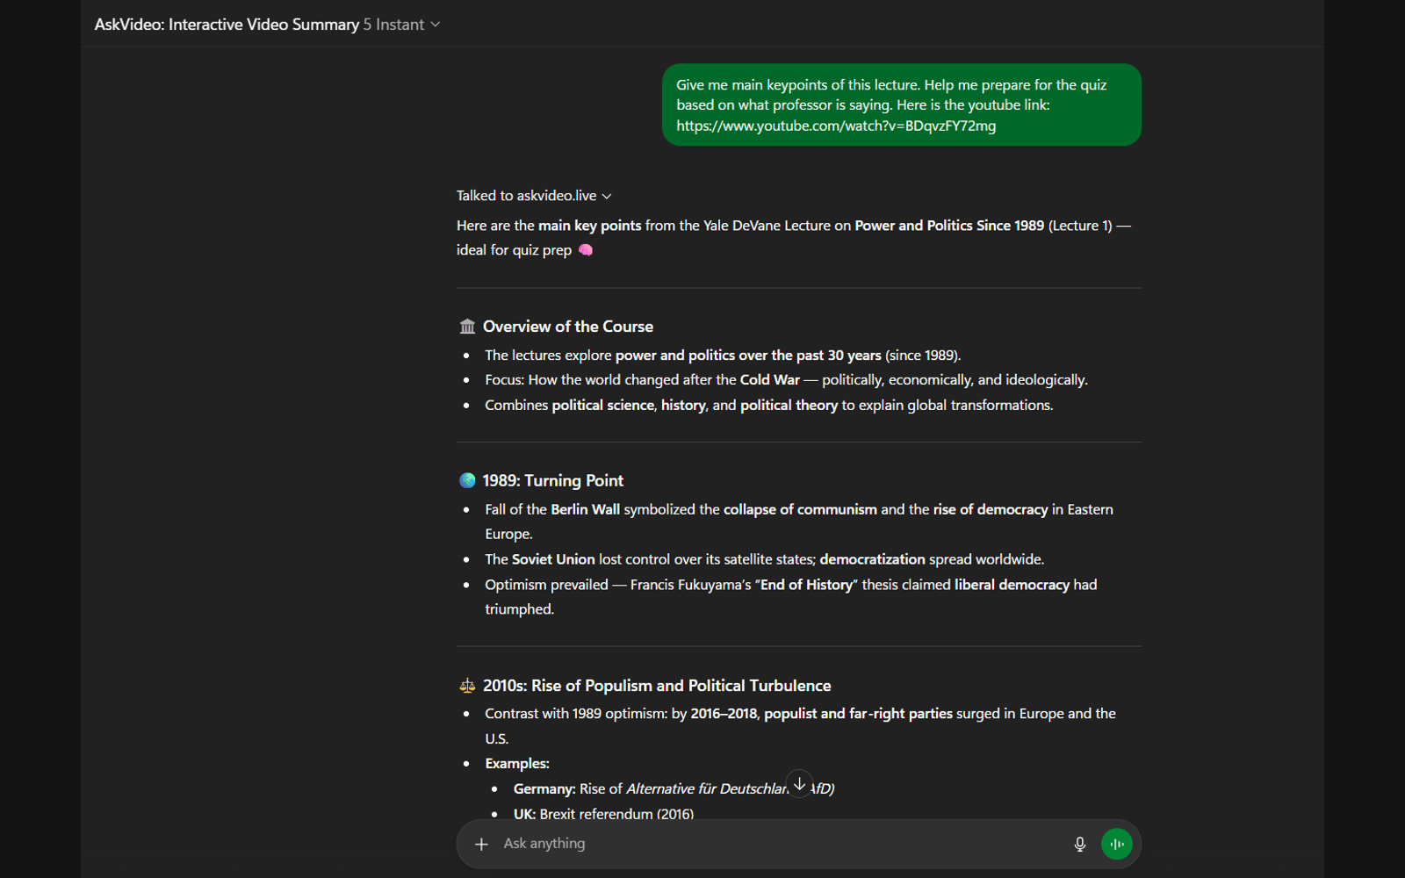
Task: Collapse the model name chevron next to the title
Action: tap(436, 25)
